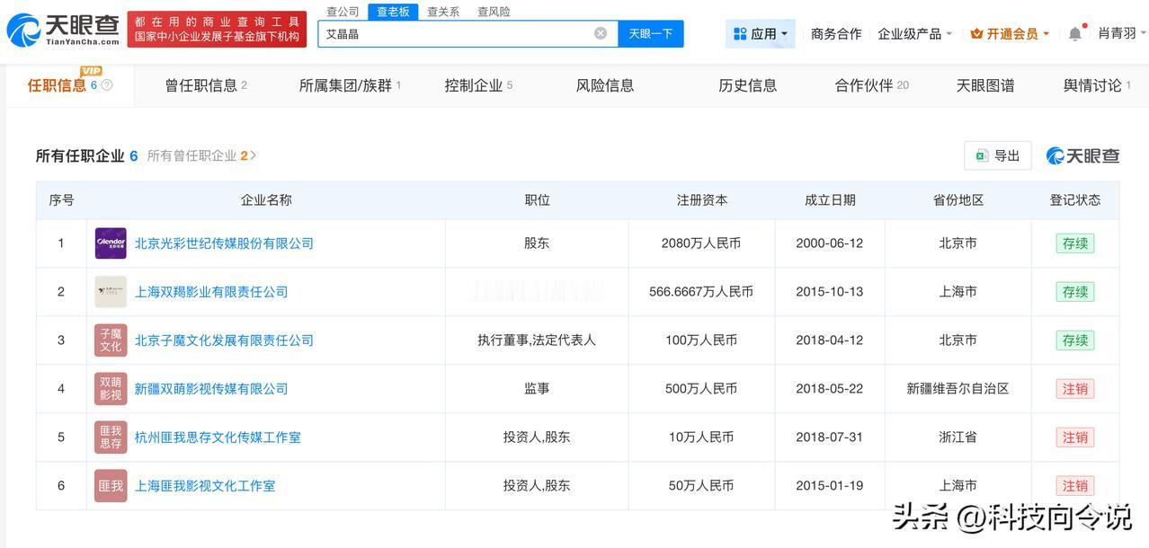Image resolution: width=1149 pixels, height=548 pixels.
Task: Click inside the search input showing 艾晶晶
Action: [450, 32]
